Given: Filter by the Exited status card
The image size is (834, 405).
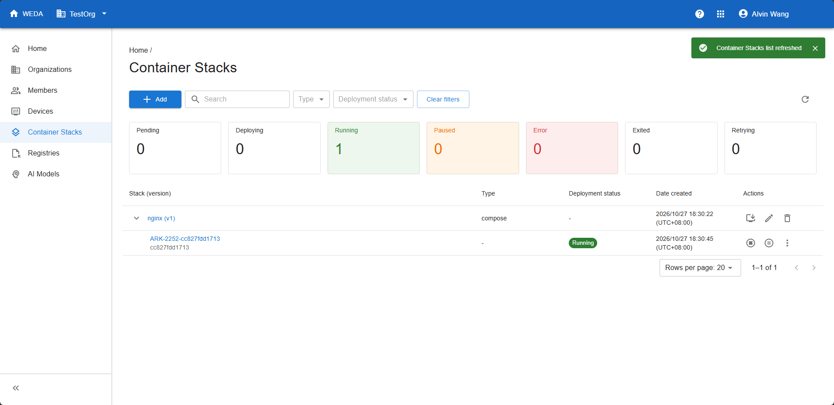Looking at the screenshot, I should point(671,148).
